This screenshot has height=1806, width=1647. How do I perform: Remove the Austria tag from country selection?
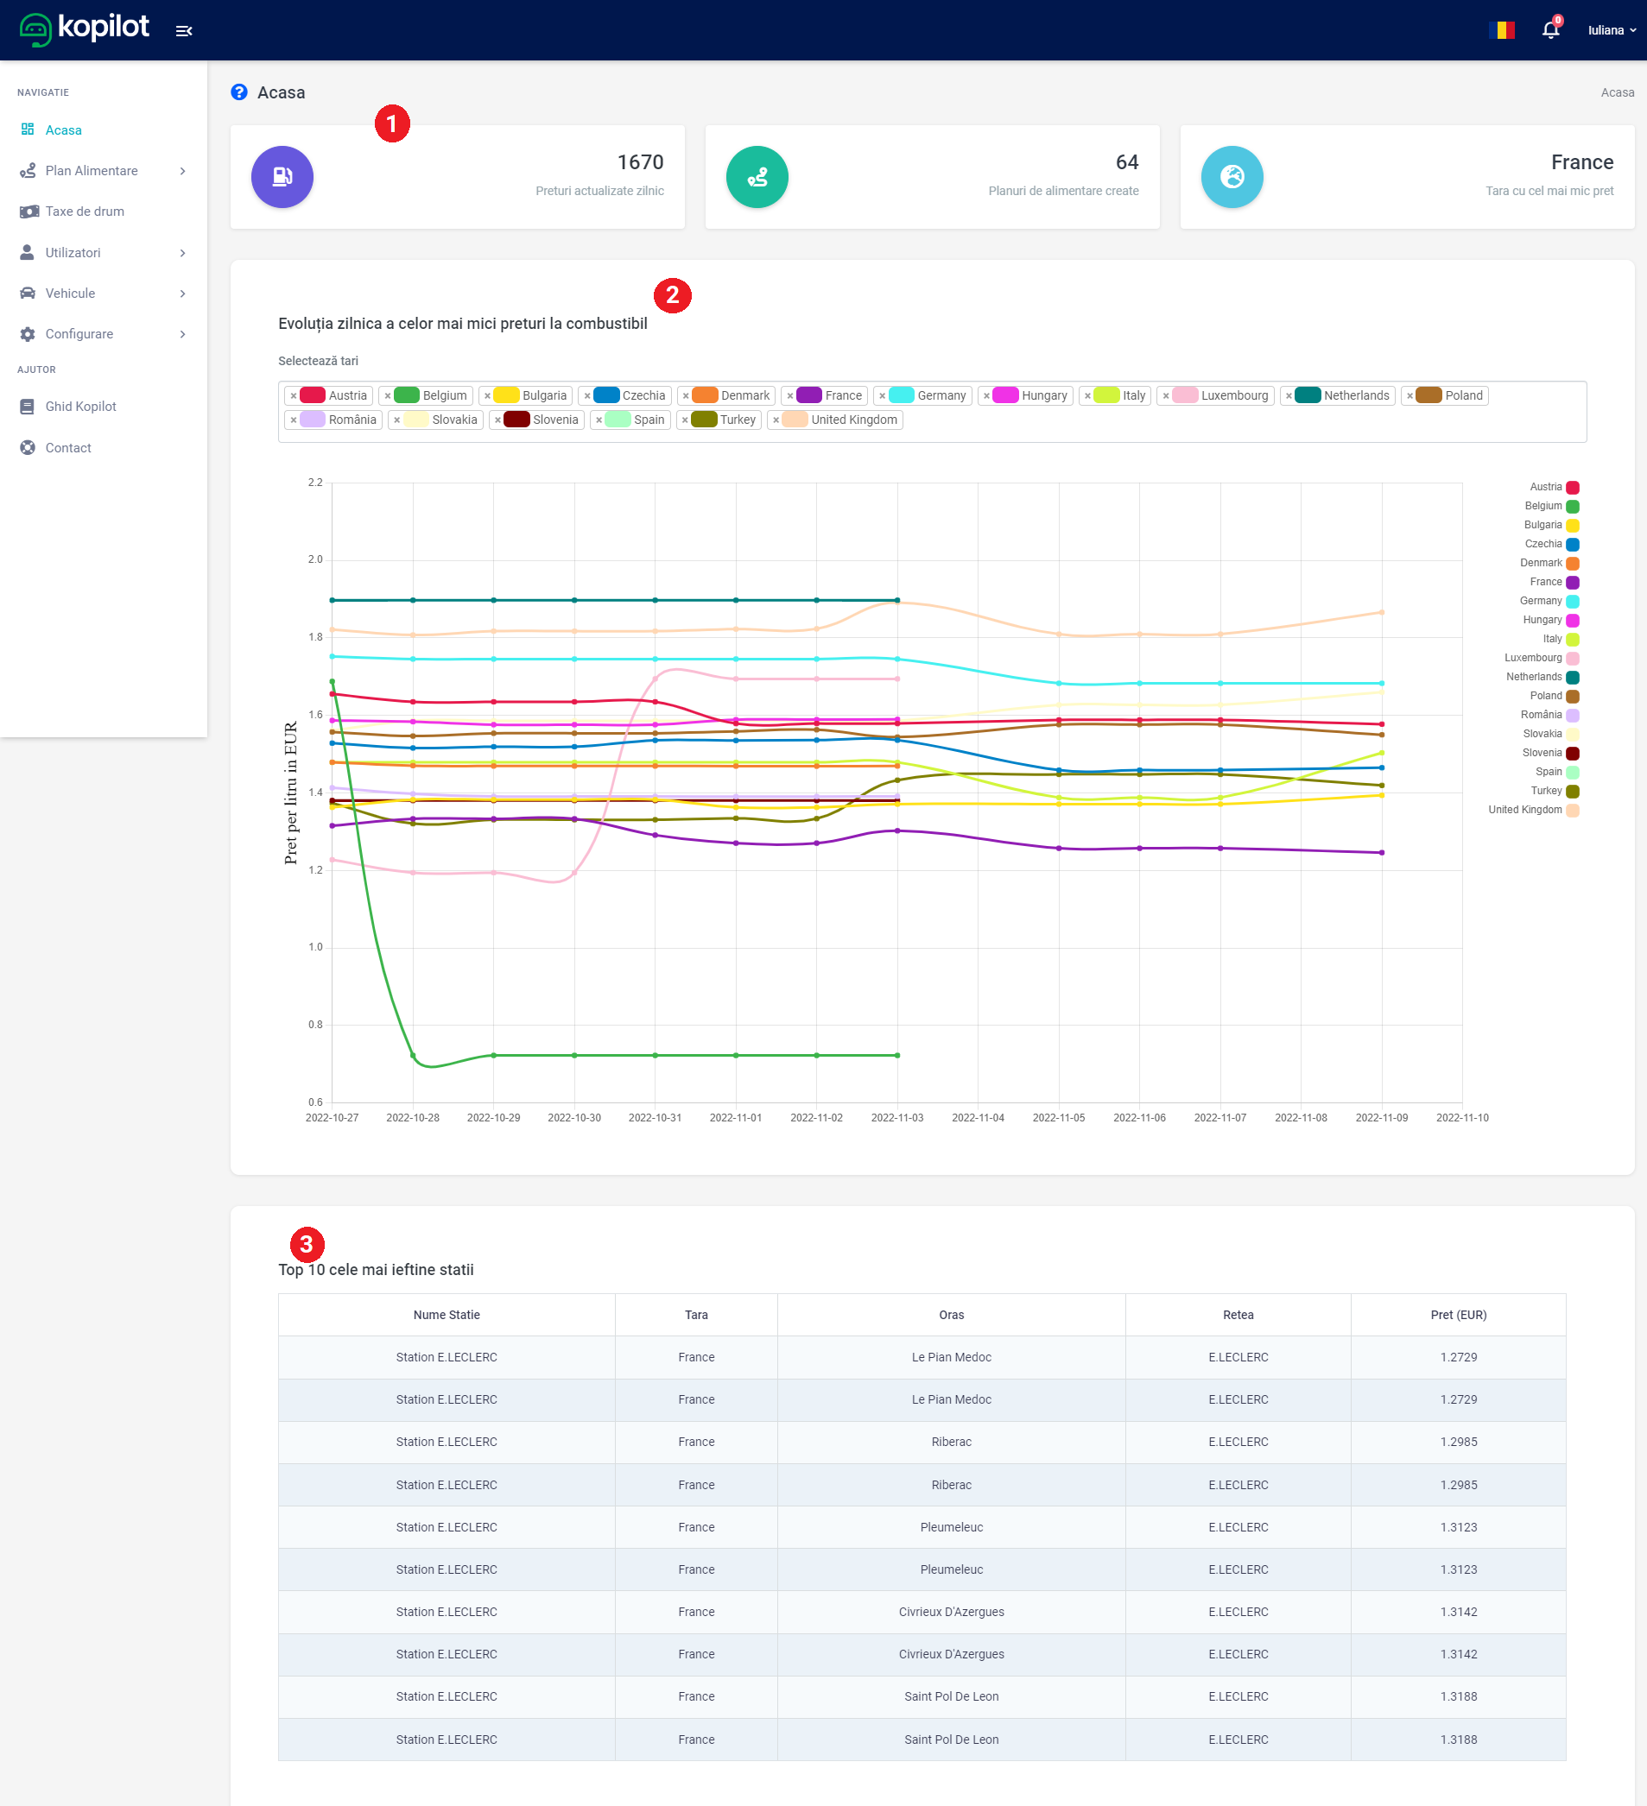tap(293, 396)
